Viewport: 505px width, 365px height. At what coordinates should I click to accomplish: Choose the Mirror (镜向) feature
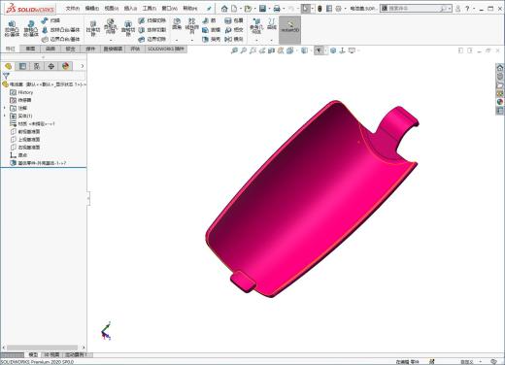tap(234, 39)
